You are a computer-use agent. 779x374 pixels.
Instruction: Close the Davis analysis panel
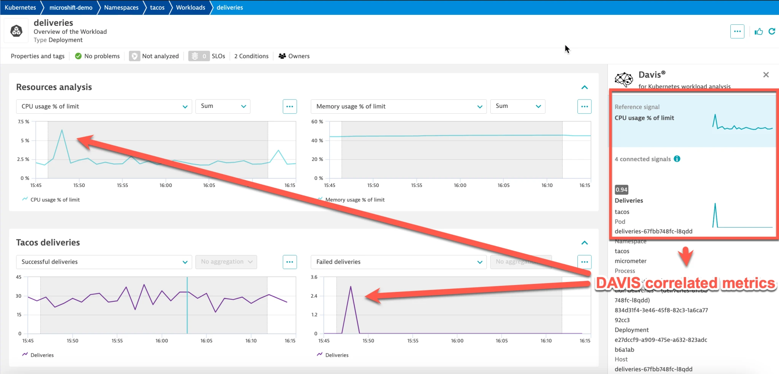click(x=766, y=75)
